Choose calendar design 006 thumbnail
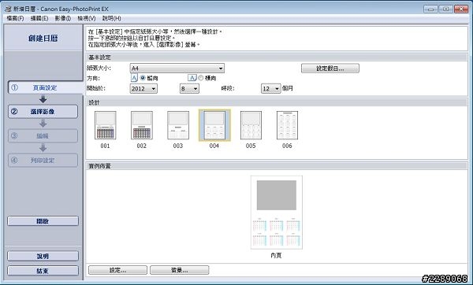This screenshot has width=473, height=285. (x=287, y=125)
